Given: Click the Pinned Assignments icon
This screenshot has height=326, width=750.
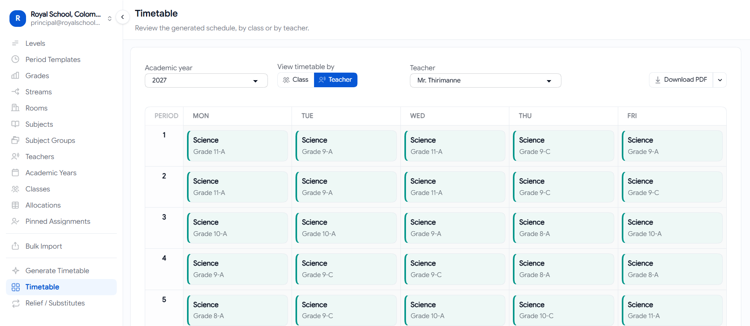Looking at the screenshot, I should (15, 221).
